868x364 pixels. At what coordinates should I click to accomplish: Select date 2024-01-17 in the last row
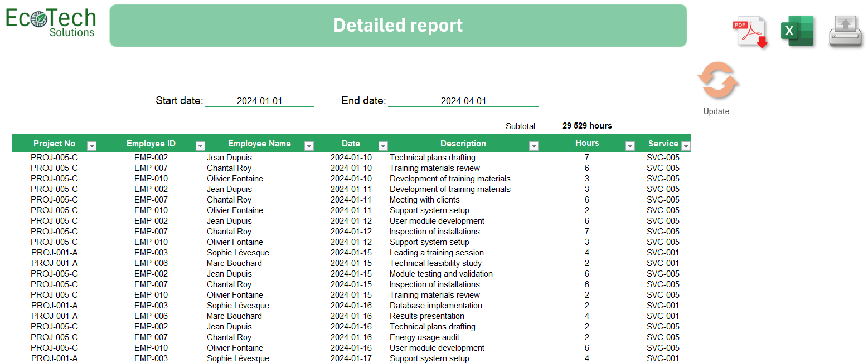click(351, 358)
